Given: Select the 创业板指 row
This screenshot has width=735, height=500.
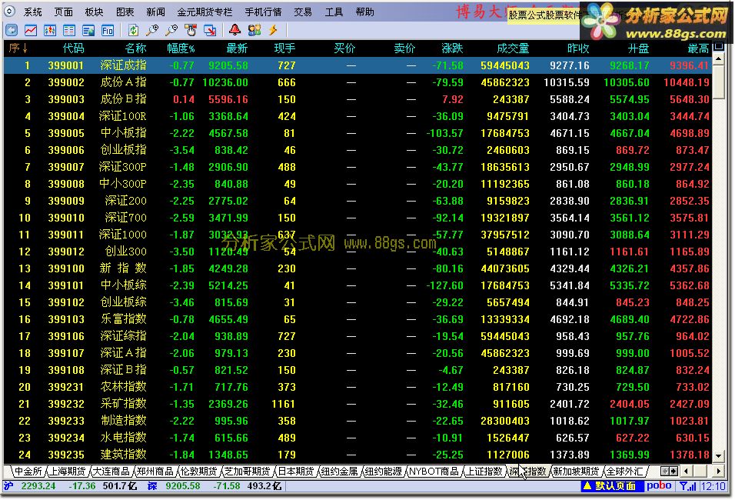Looking at the screenshot, I should pos(358,150).
